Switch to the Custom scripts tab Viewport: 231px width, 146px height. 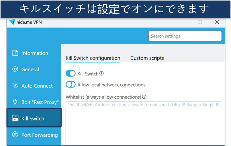click(147, 58)
